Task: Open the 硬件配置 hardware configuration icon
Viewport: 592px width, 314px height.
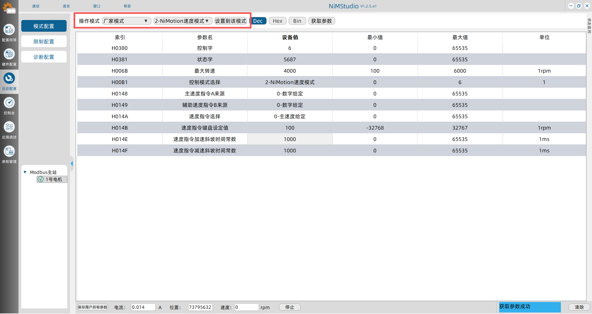Action: coord(9,54)
